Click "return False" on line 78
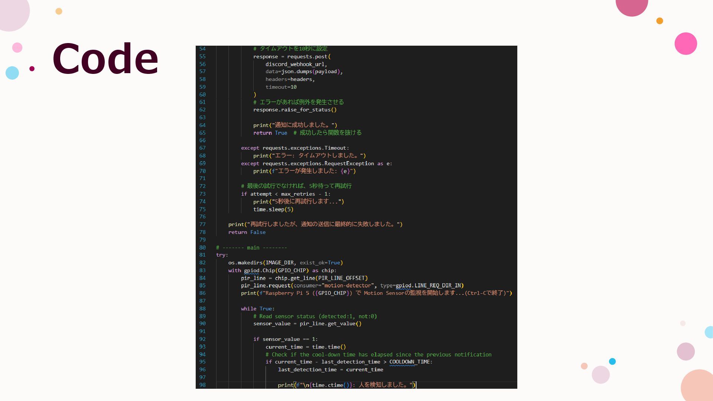 [x=247, y=232]
